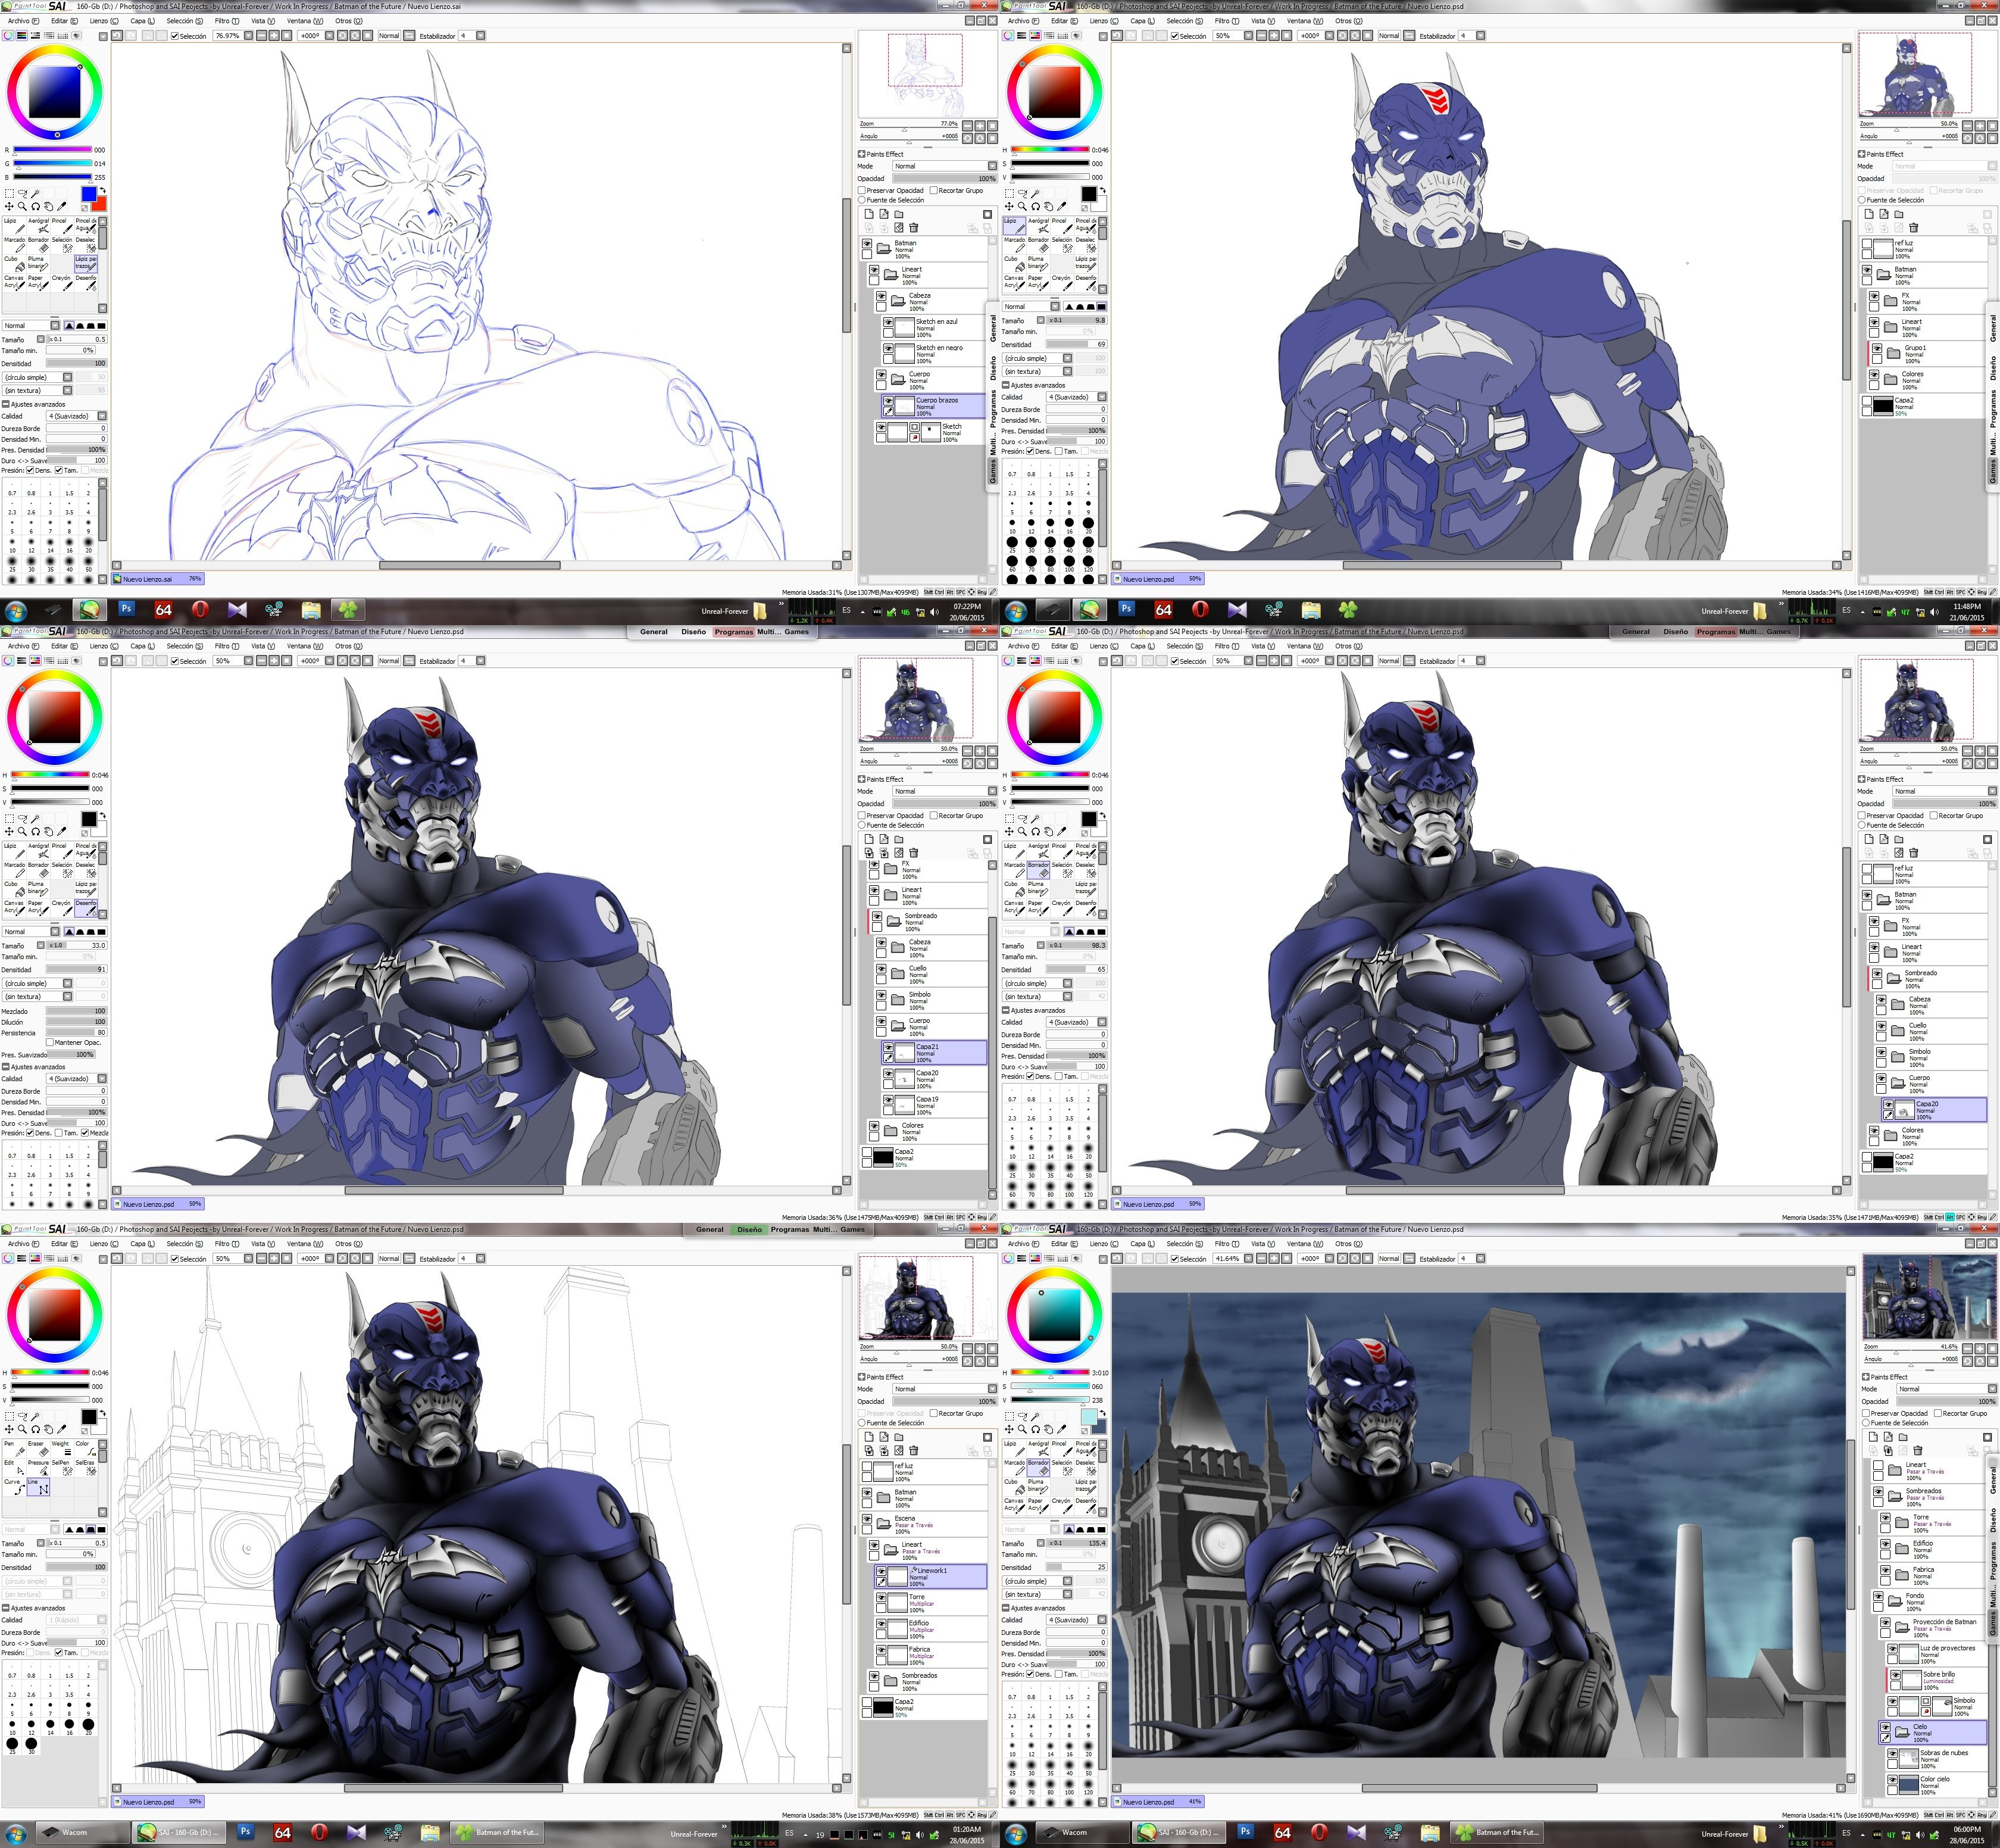
Task: Open Calidad '4 (Suavizado)' dropdown in blue sketch window
Action: [76, 416]
